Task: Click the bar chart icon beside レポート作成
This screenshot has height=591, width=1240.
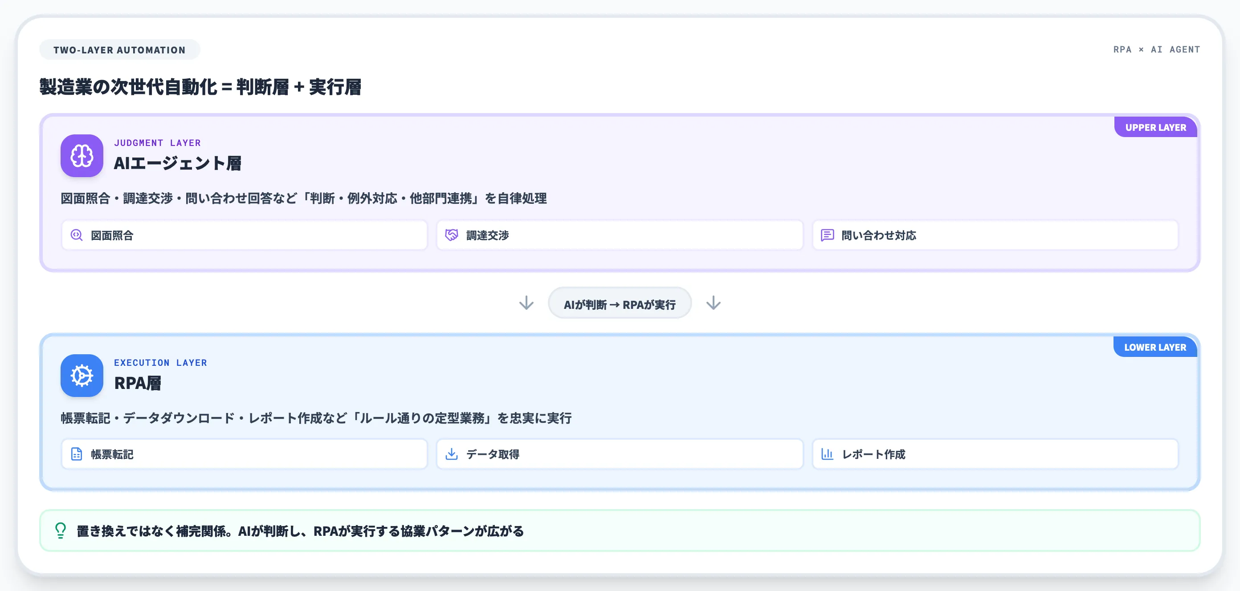Action: pyautogui.click(x=827, y=454)
